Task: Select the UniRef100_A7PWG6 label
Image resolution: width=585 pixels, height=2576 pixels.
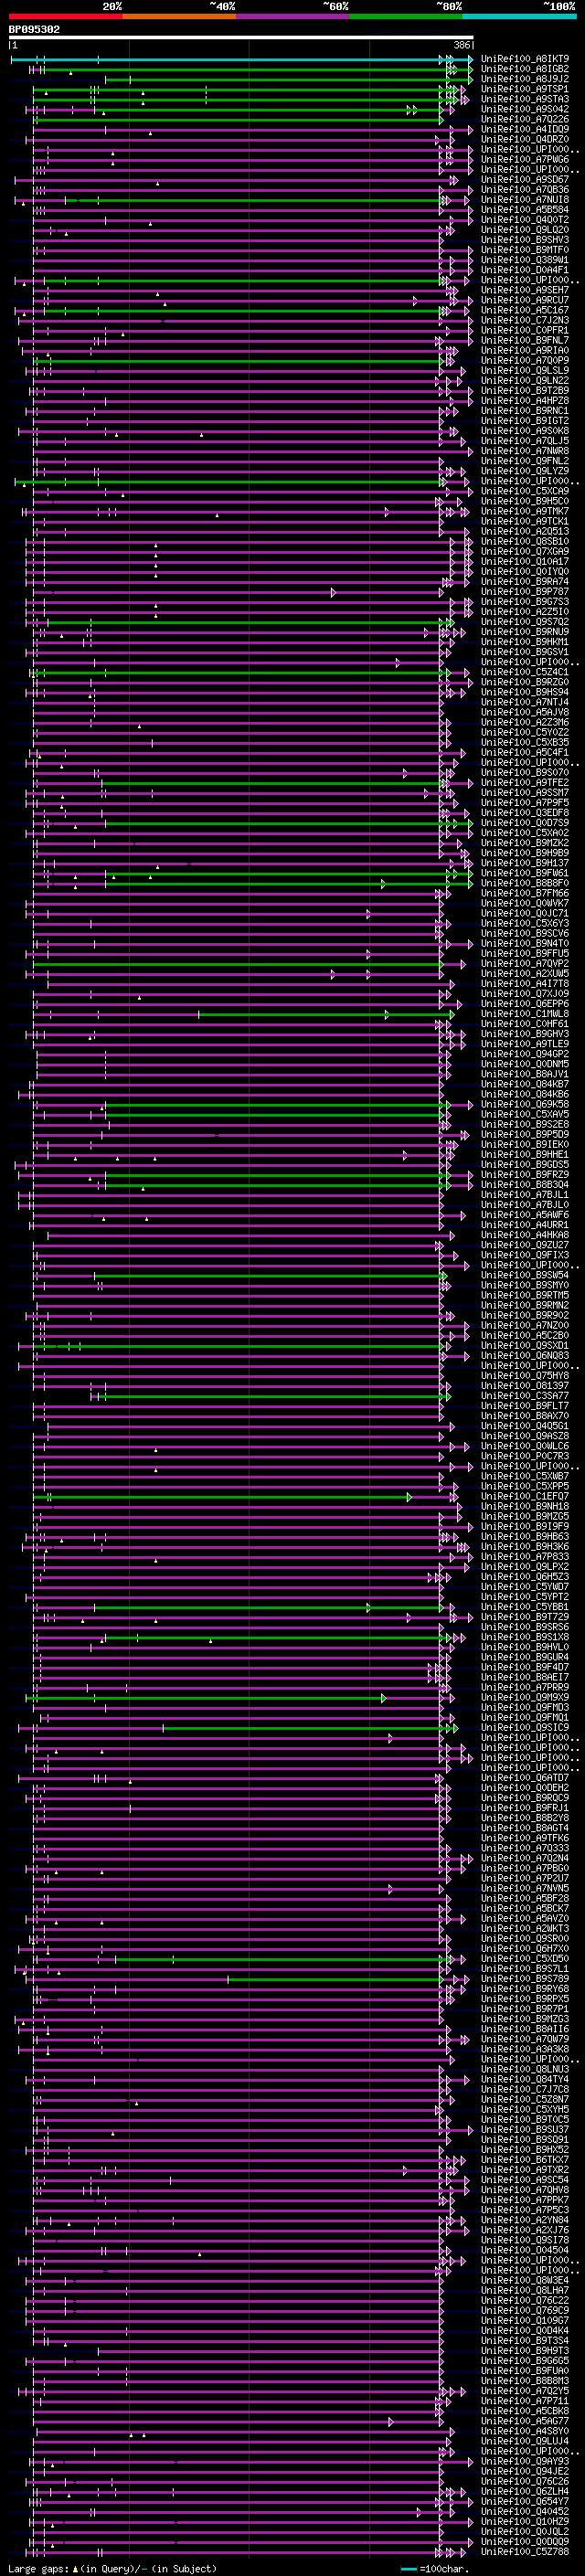Action: point(525,159)
